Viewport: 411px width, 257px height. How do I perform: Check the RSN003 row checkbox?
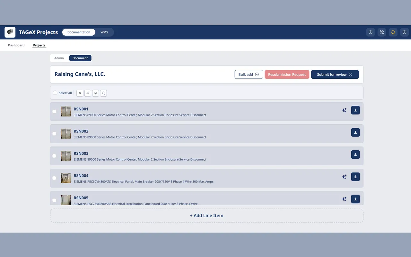coord(54,156)
